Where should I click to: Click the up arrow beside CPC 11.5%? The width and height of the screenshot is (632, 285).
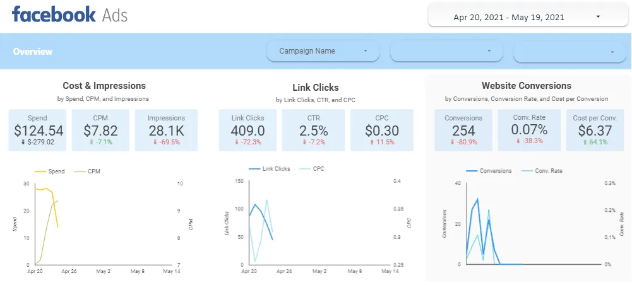point(371,142)
